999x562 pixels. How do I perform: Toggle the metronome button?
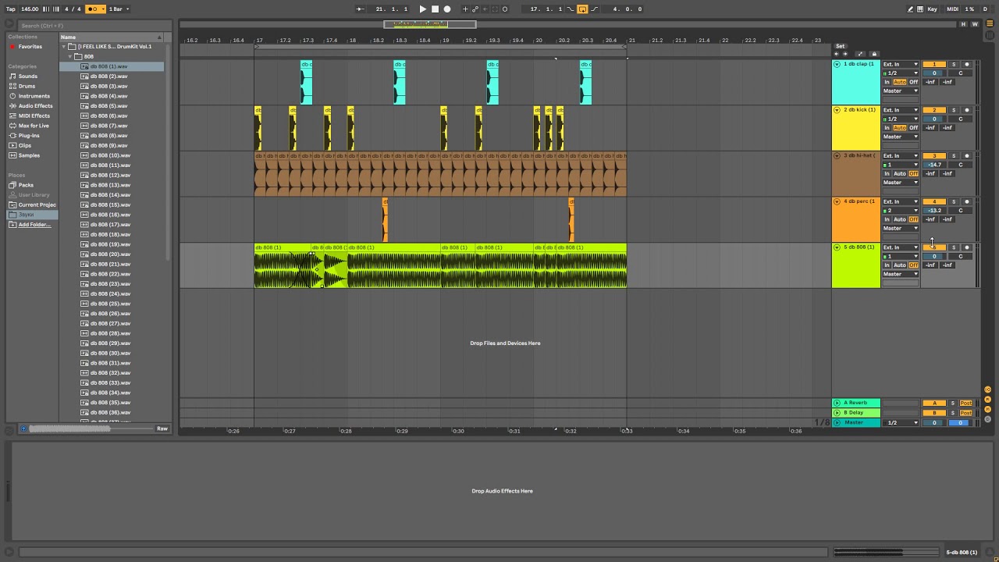click(94, 9)
